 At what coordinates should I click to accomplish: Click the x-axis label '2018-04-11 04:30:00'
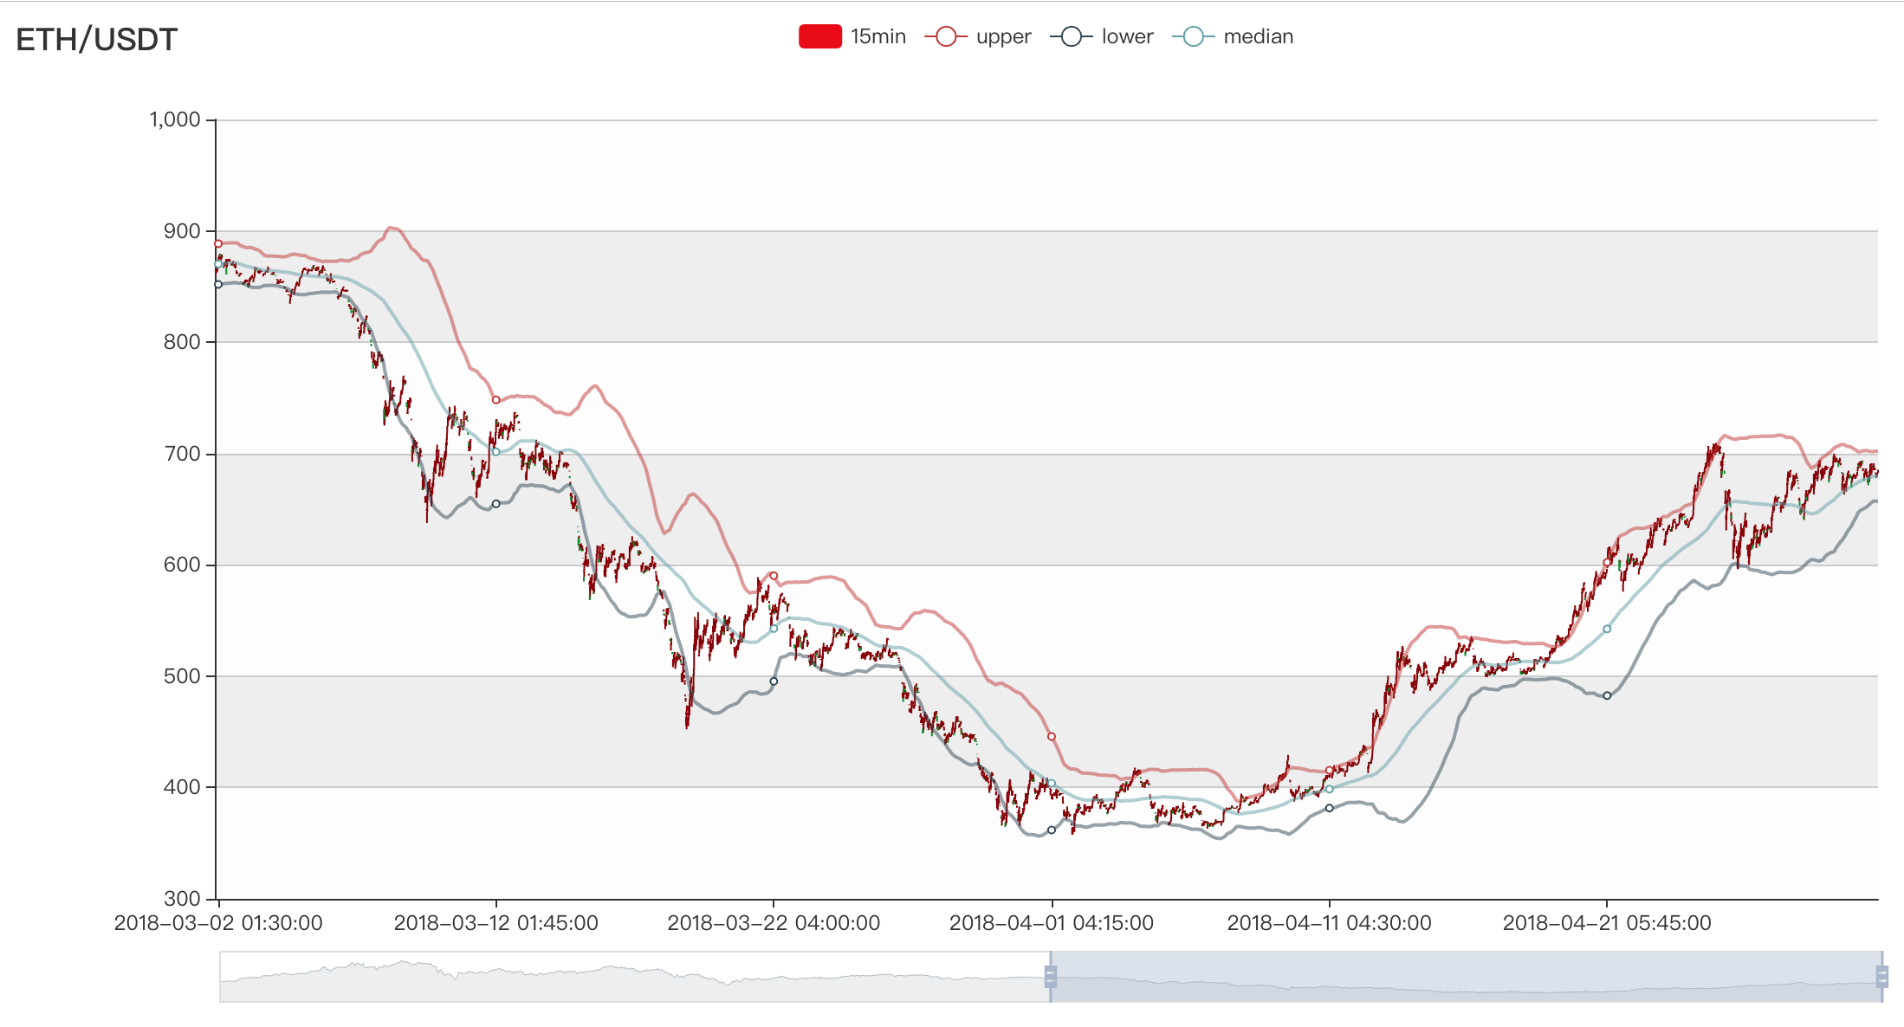pos(1329,923)
